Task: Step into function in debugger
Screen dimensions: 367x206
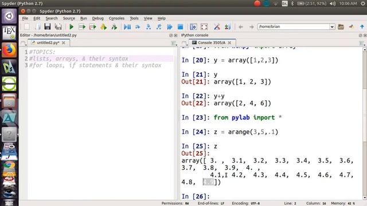Action: pyautogui.click(x=149, y=27)
